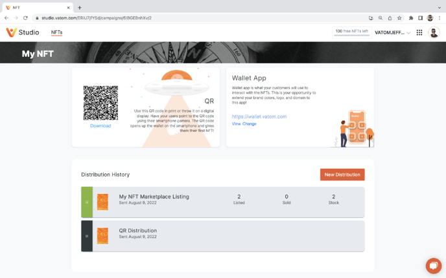Expand the tab search chevron
Image resolution: width=446 pixels, height=278 pixels.
pyautogui.click(x=440, y=8)
